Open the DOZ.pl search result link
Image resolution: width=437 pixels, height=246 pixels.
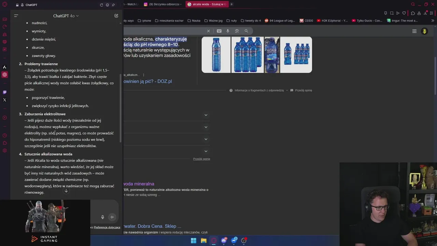point(147,81)
